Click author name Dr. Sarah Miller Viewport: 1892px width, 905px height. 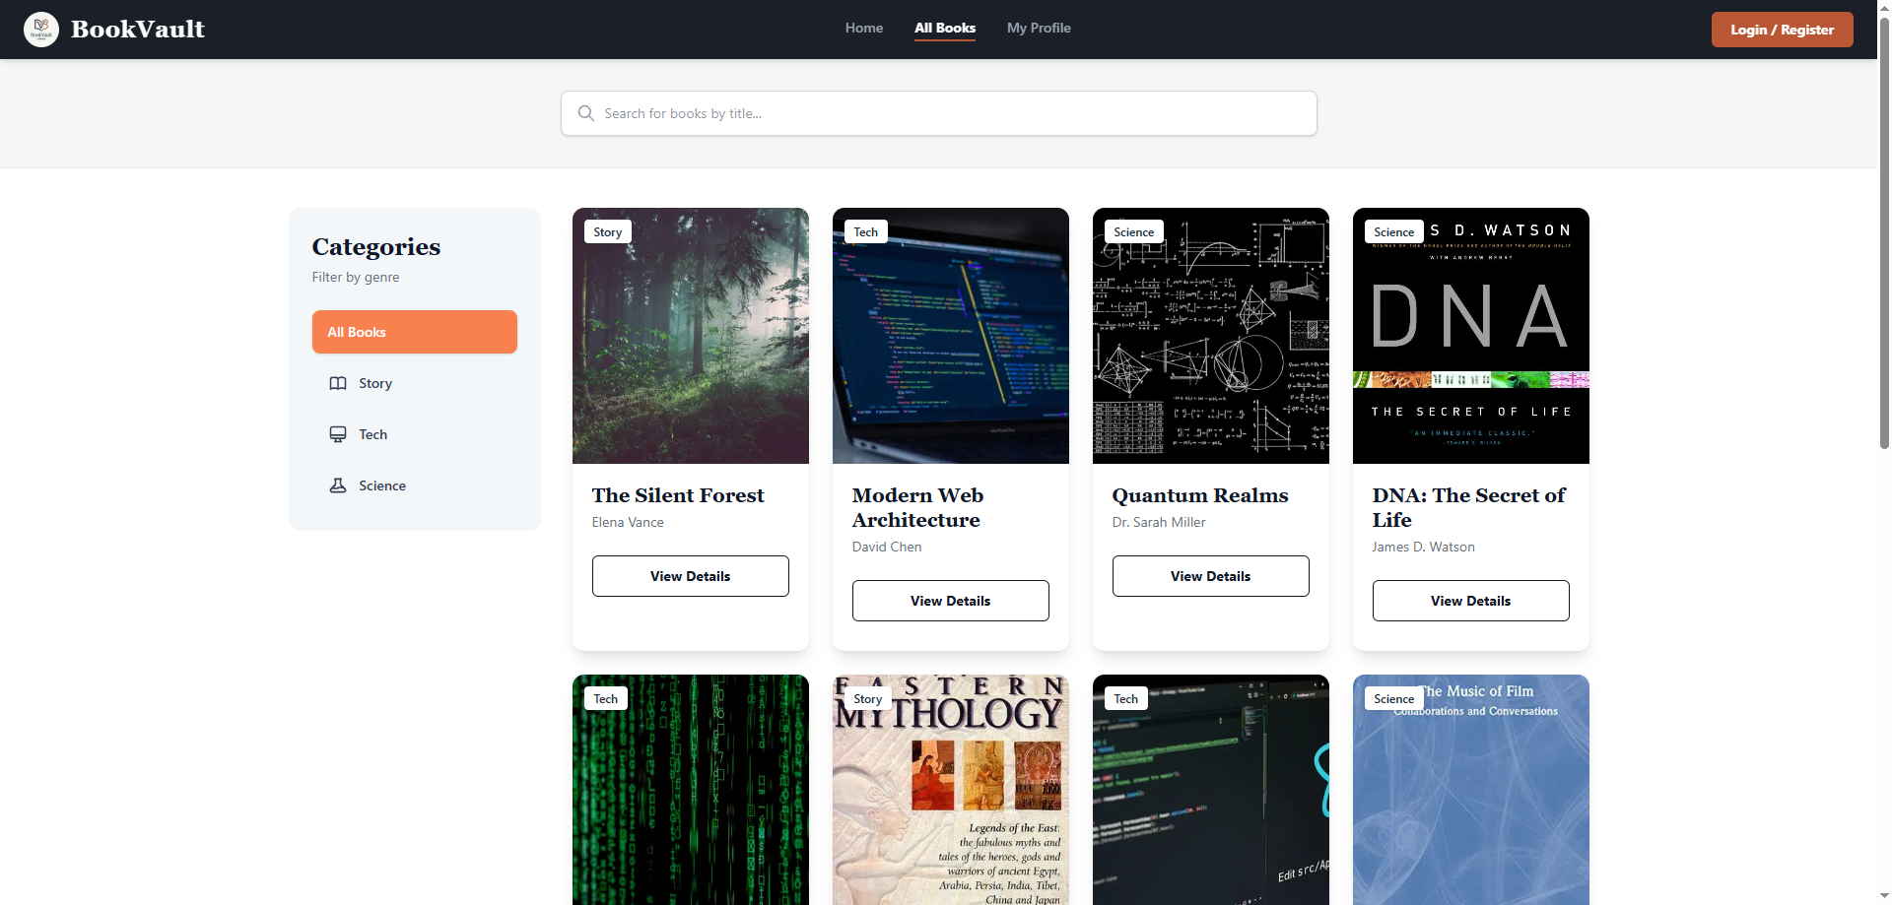1159,522
